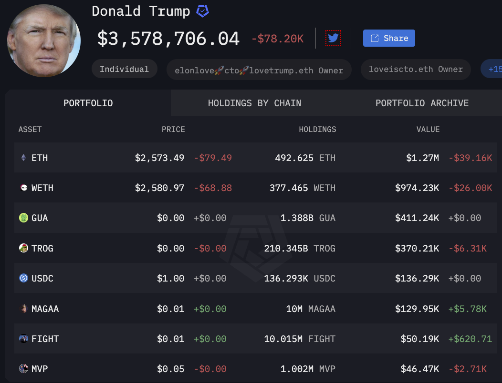The height and width of the screenshot is (383, 502).
Task: Click the FIGHT token icon
Action: tap(23, 339)
